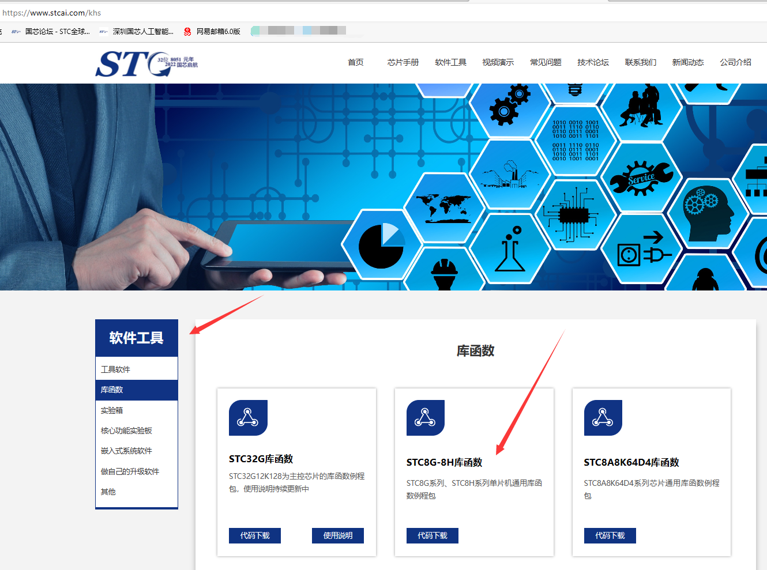This screenshot has height=570, width=767.
Task: Click the microchip hexagon in banner
Action: click(575, 215)
